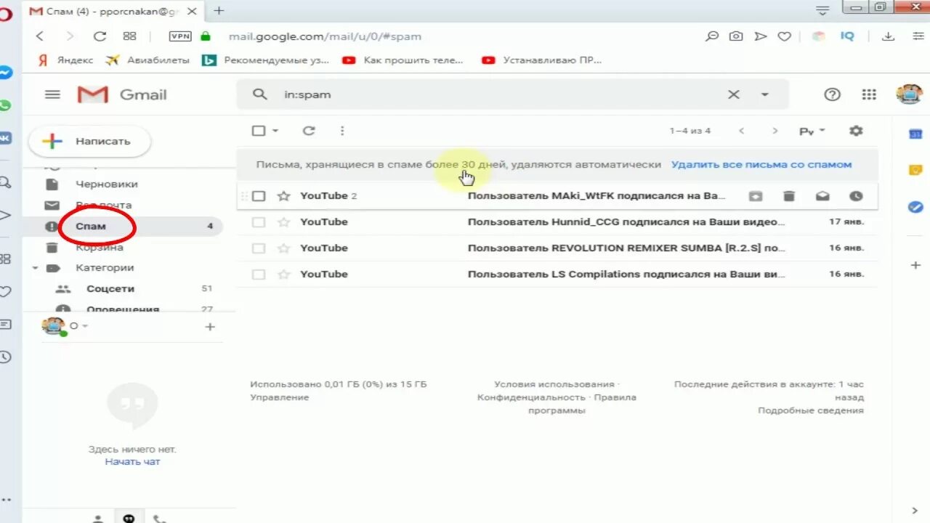Open WhatsApp in Opera sidebar
The height and width of the screenshot is (523, 930).
[x=5, y=106]
